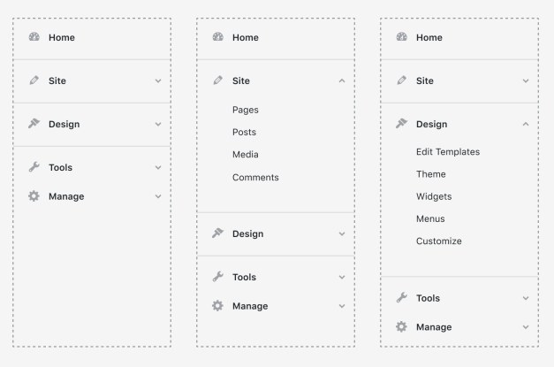Open Pages under Site

click(x=245, y=110)
